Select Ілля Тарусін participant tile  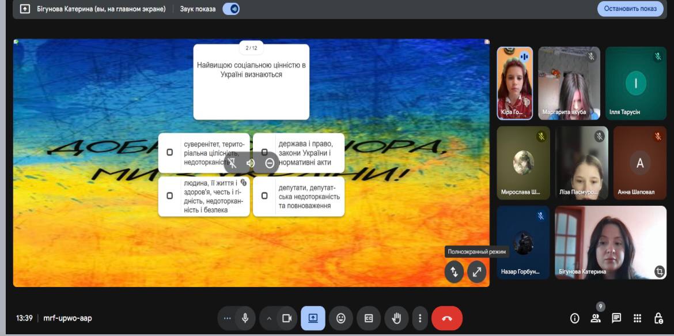[635, 84]
